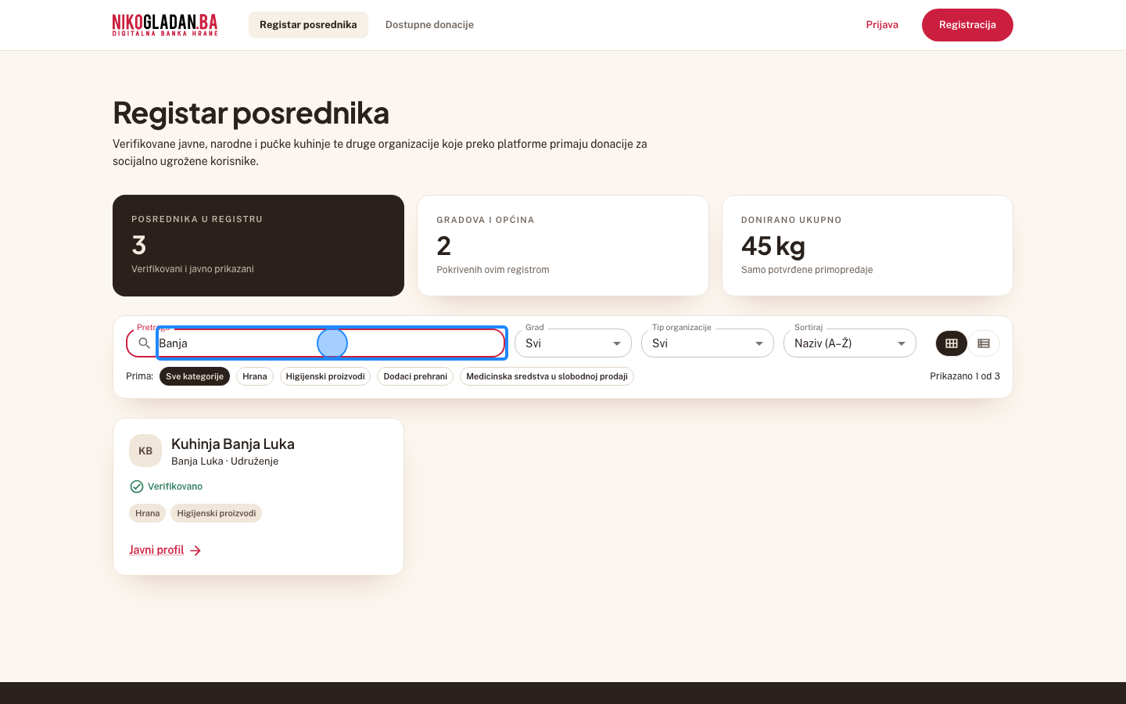Toggle the Higijenski proizvodi filter chip
This screenshot has height=704, width=1126.
[x=325, y=376]
